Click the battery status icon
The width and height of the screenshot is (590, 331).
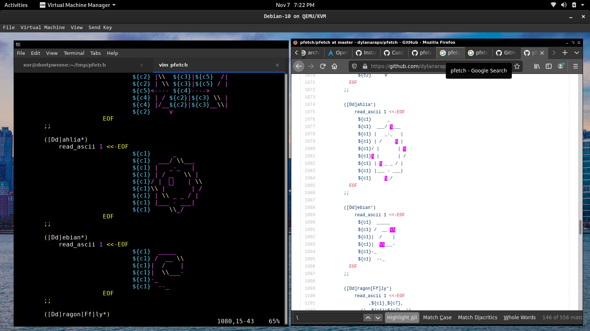(x=574, y=5)
